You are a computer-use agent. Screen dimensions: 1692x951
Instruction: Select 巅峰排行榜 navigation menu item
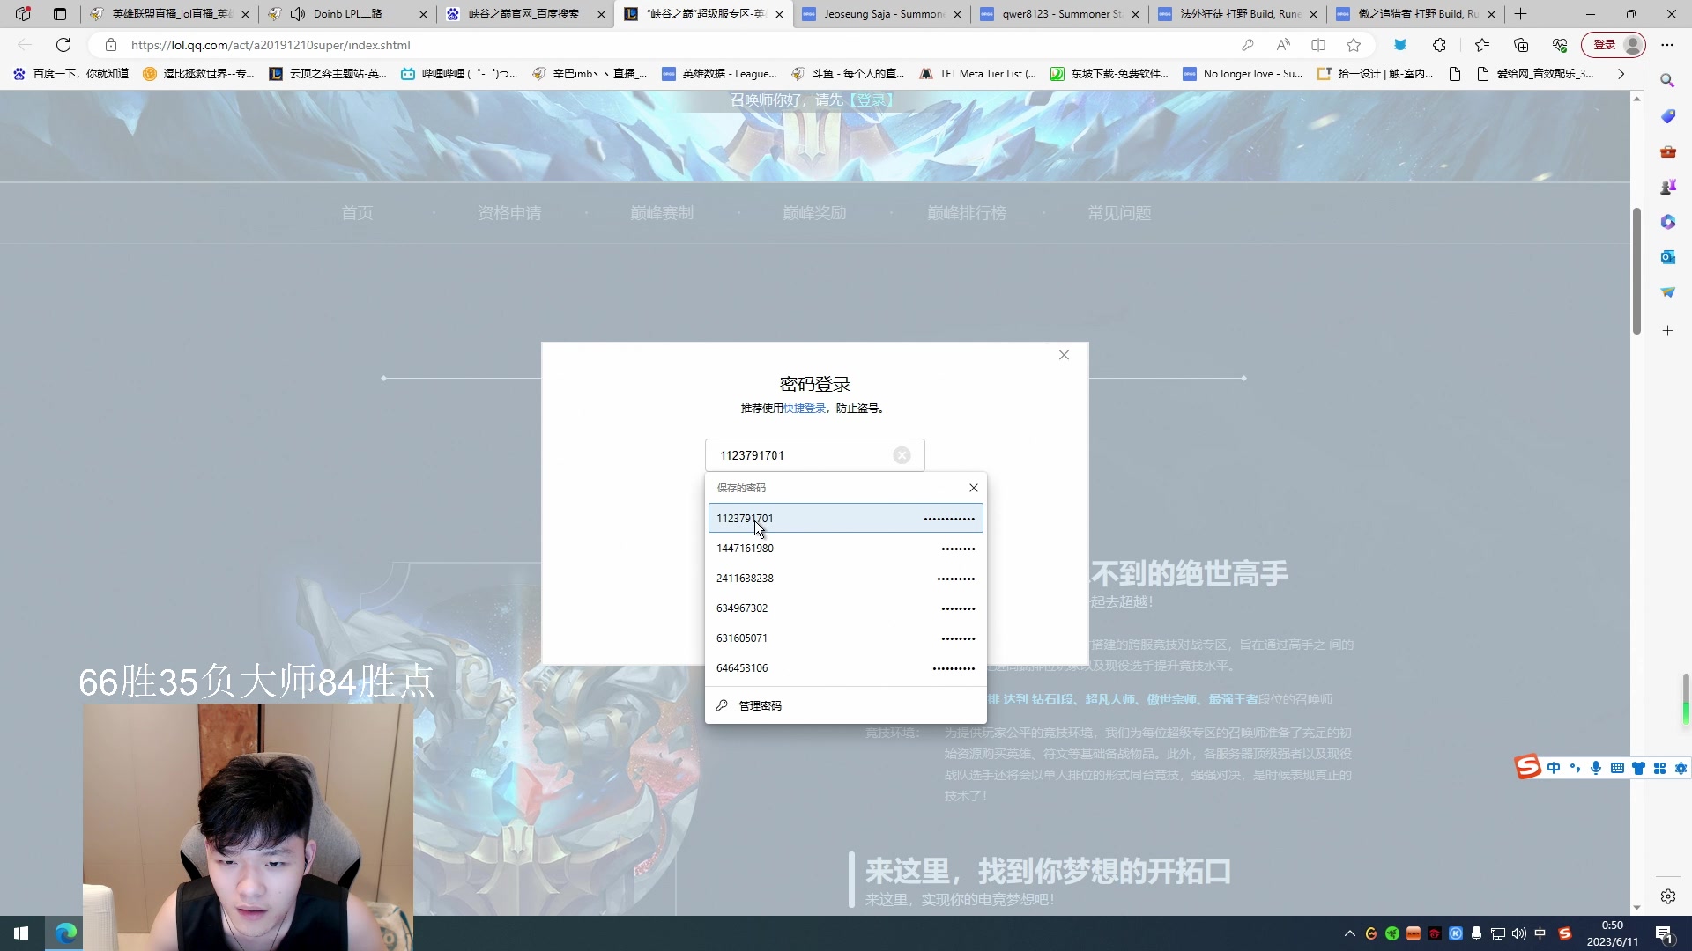click(967, 212)
